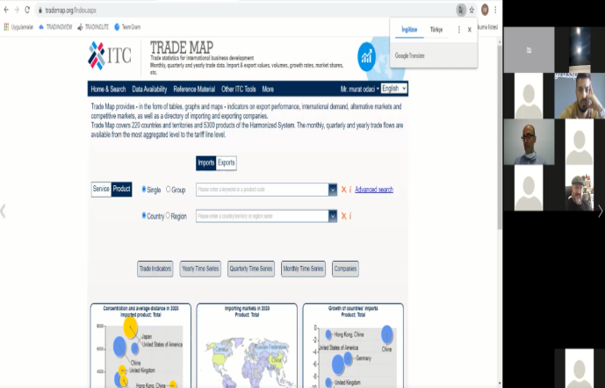Click the Google Translate icon in address bar

461,10
